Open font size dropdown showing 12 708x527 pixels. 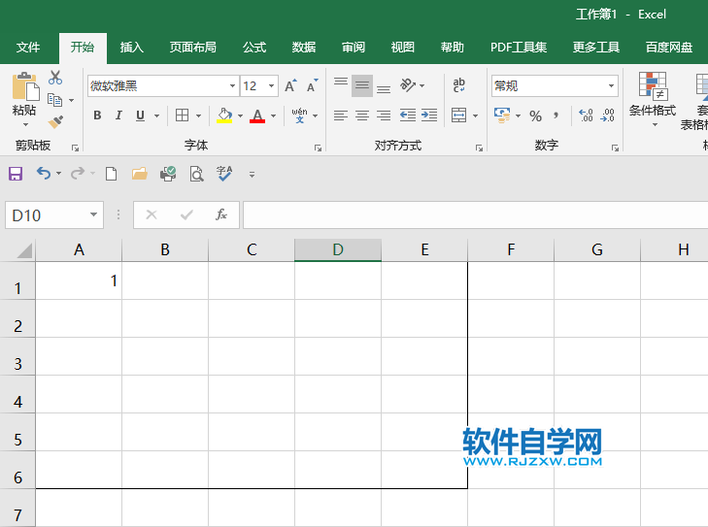(x=271, y=85)
